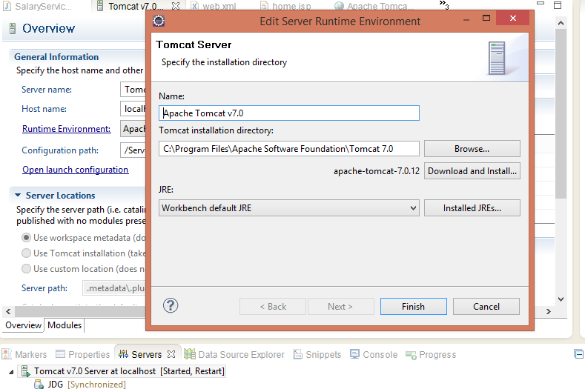The image size is (585, 389).
Task: Edit the runtime Name field
Action: pyautogui.click(x=289, y=113)
